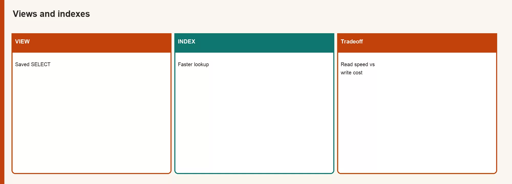
Task: Click the 'write cost' line
Action: [x=351, y=73]
